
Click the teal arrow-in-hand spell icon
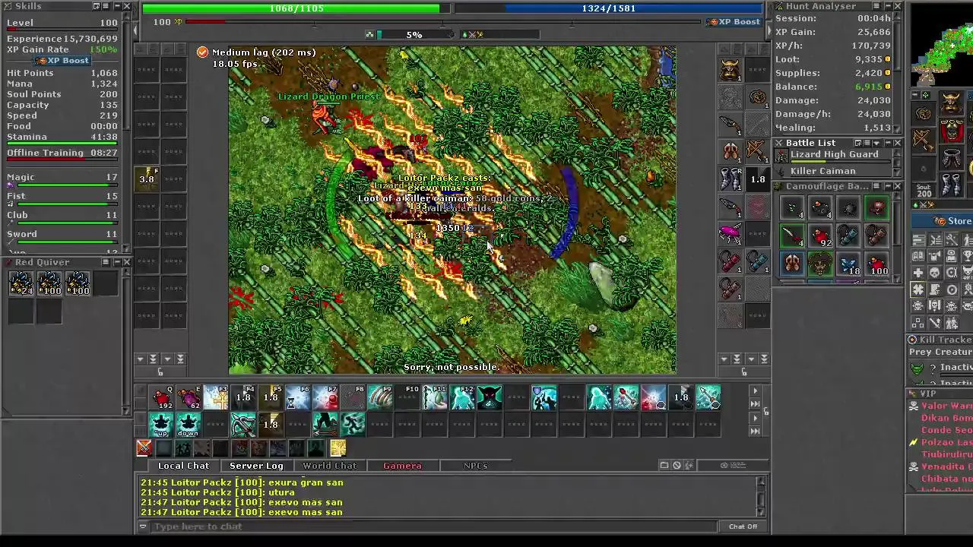coord(708,397)
